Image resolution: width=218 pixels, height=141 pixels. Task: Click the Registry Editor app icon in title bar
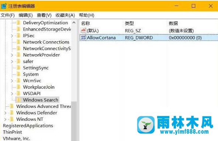3,6
